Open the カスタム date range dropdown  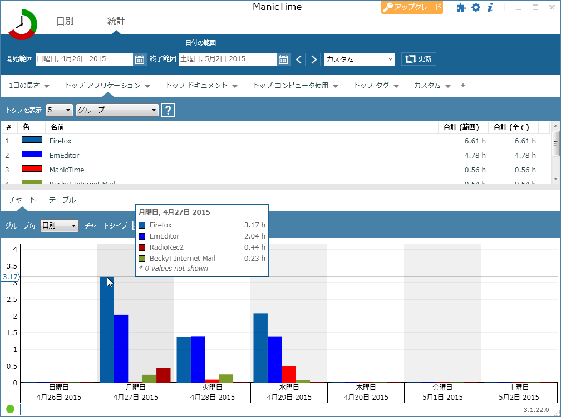pos(359,59)
